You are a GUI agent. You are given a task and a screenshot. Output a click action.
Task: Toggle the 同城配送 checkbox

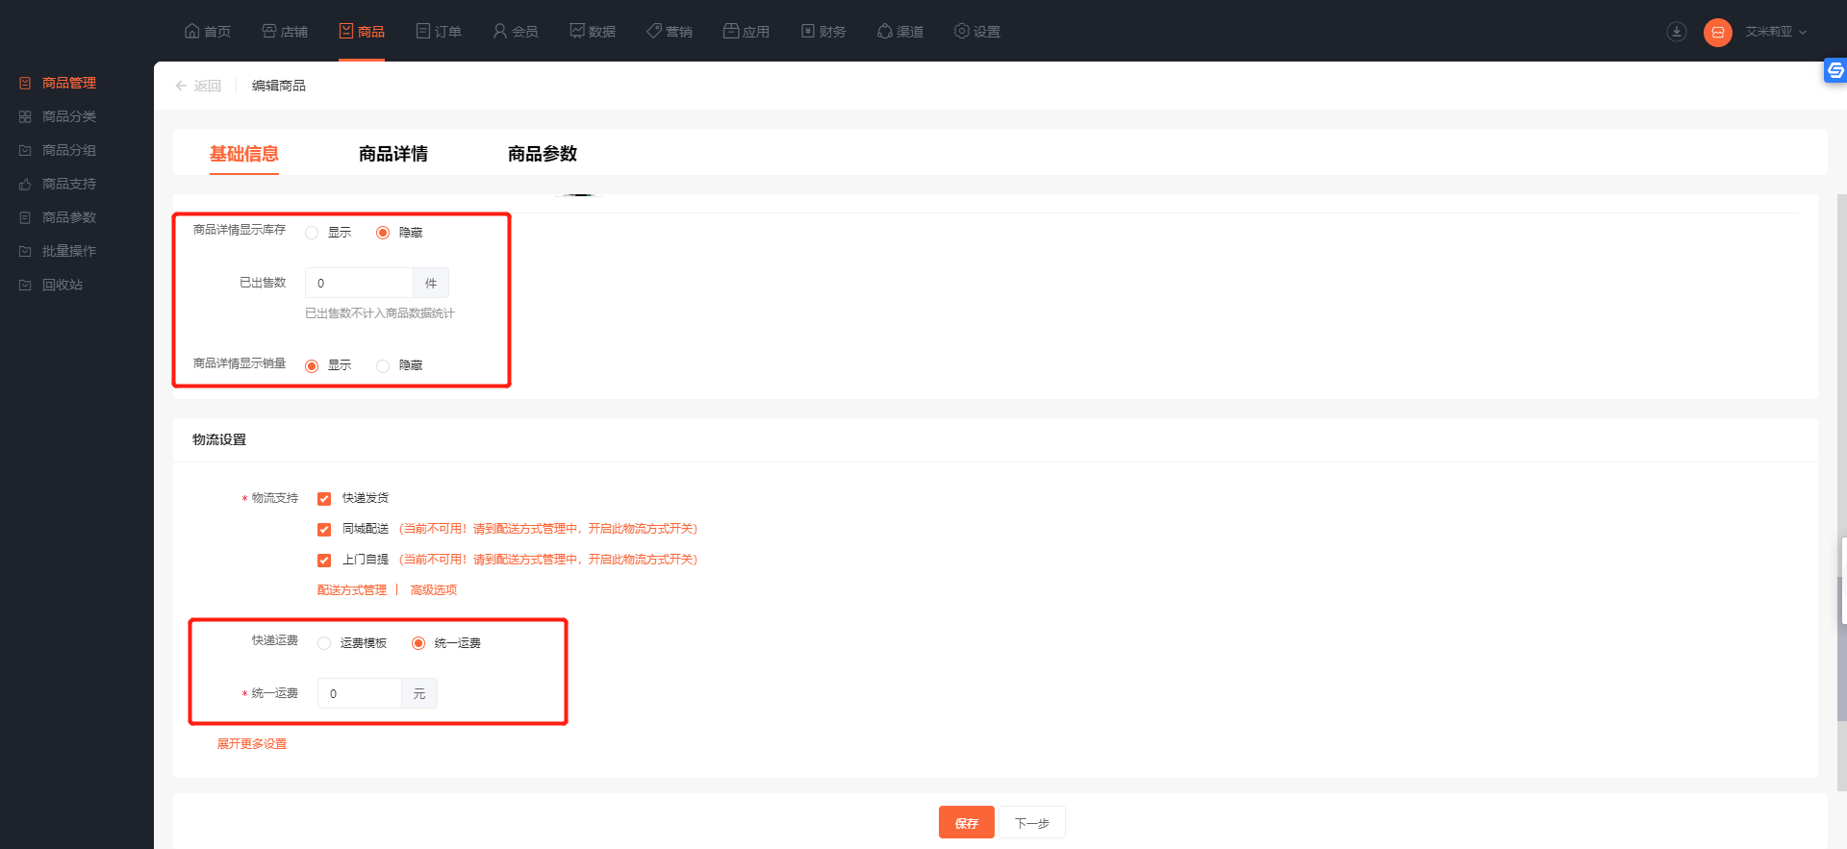[x=324, y=530]
